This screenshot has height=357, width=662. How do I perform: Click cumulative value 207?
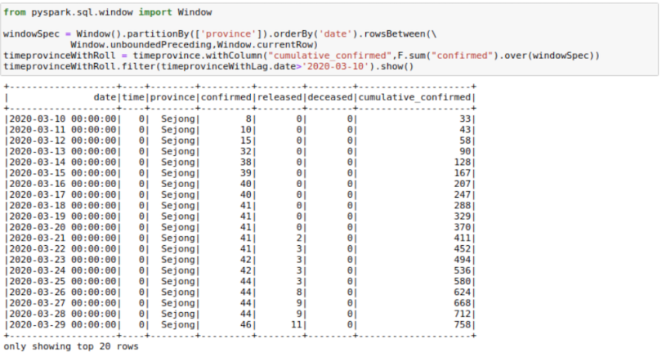click(x=463, y=184)
